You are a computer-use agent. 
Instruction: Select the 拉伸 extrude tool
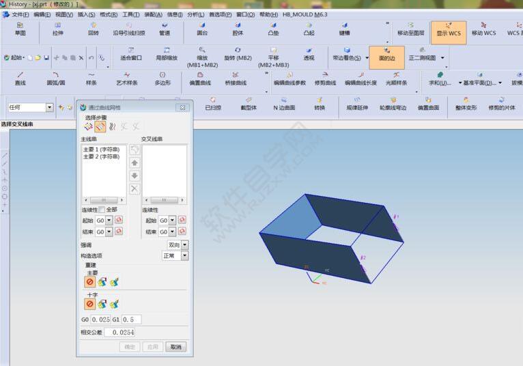(x=58, y=29)
